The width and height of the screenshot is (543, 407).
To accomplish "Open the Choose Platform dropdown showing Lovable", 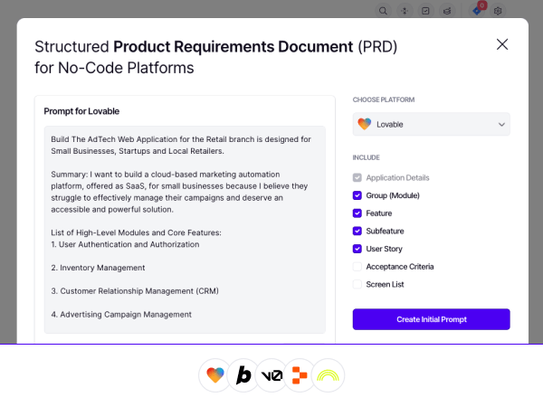I will [431, 124].
